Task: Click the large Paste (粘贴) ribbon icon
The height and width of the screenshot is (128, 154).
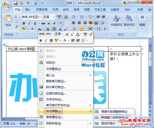Action: (8, 18)
